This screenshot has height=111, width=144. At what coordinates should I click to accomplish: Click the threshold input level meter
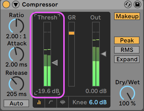(47, 54)
